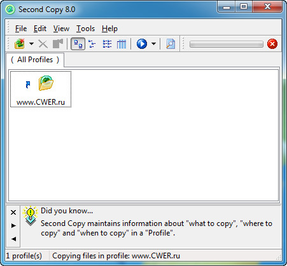This screenshot has width=287, height=266.
Task: Click the Did you know heading
Action: tap(67, 211)
